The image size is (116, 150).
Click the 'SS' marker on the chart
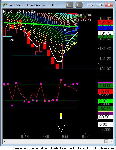pos(12,40)
